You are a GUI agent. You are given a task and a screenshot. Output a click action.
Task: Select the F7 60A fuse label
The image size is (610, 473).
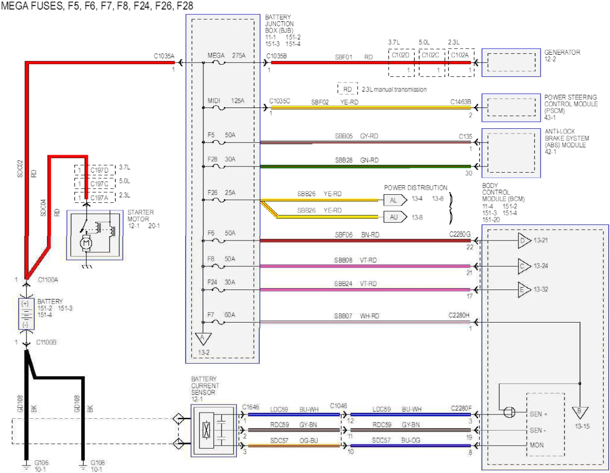click(221, 315)
